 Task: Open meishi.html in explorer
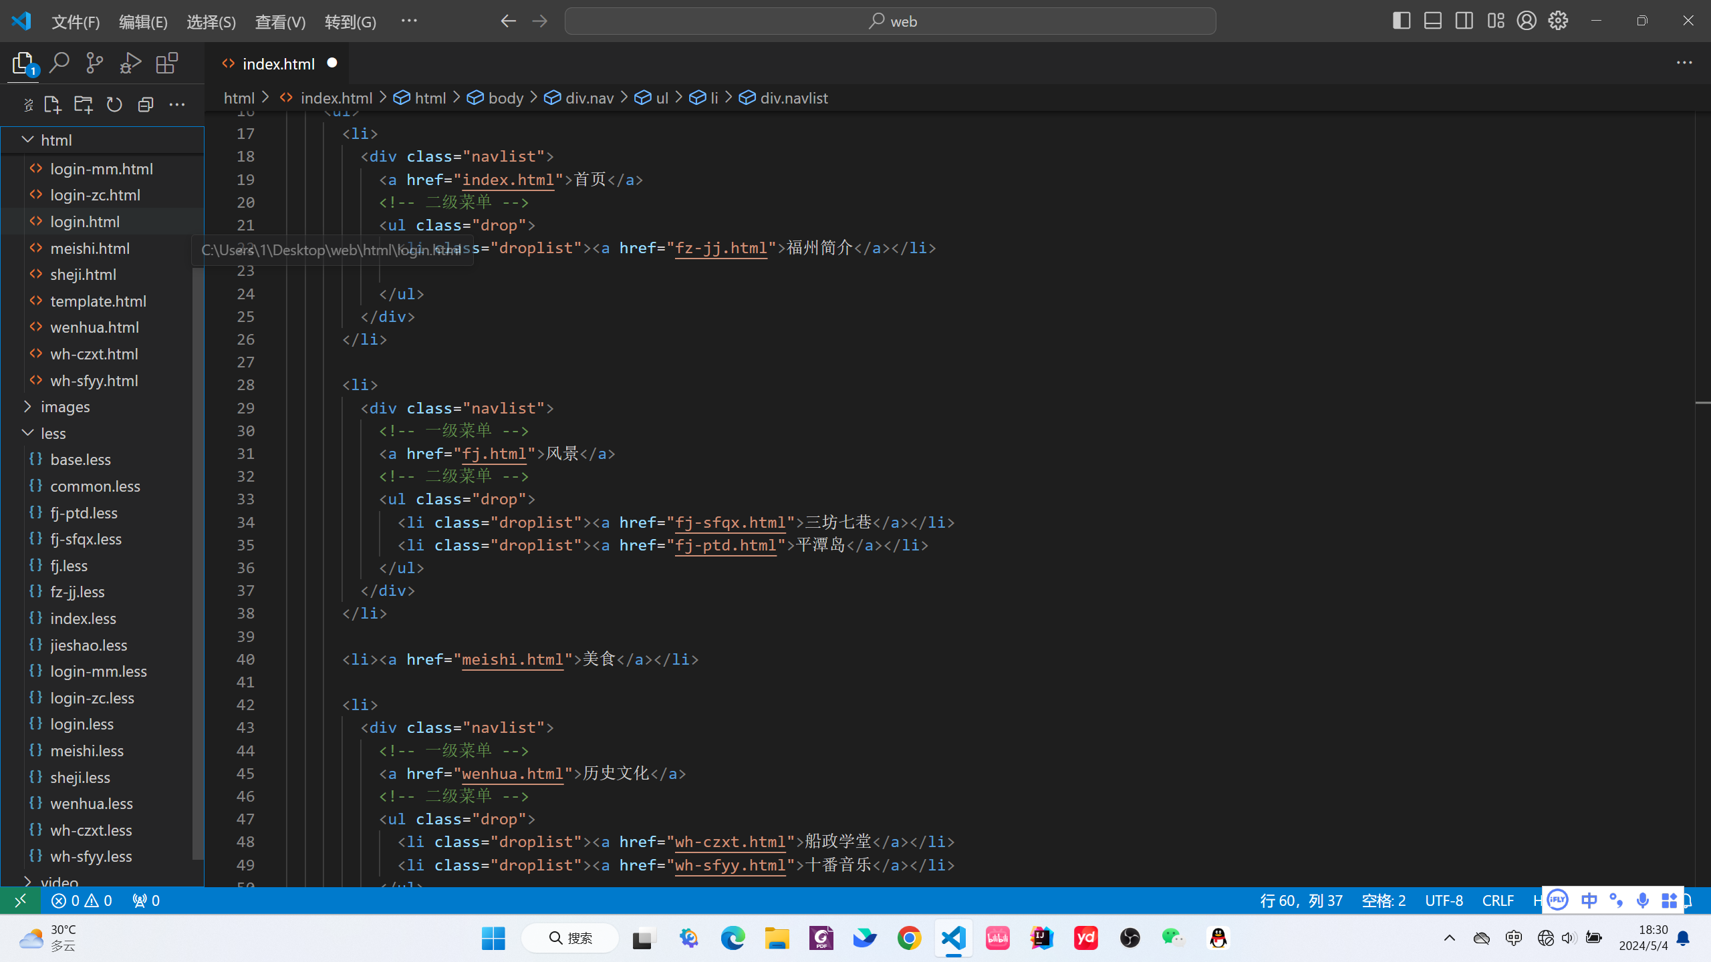pos(102,249)
